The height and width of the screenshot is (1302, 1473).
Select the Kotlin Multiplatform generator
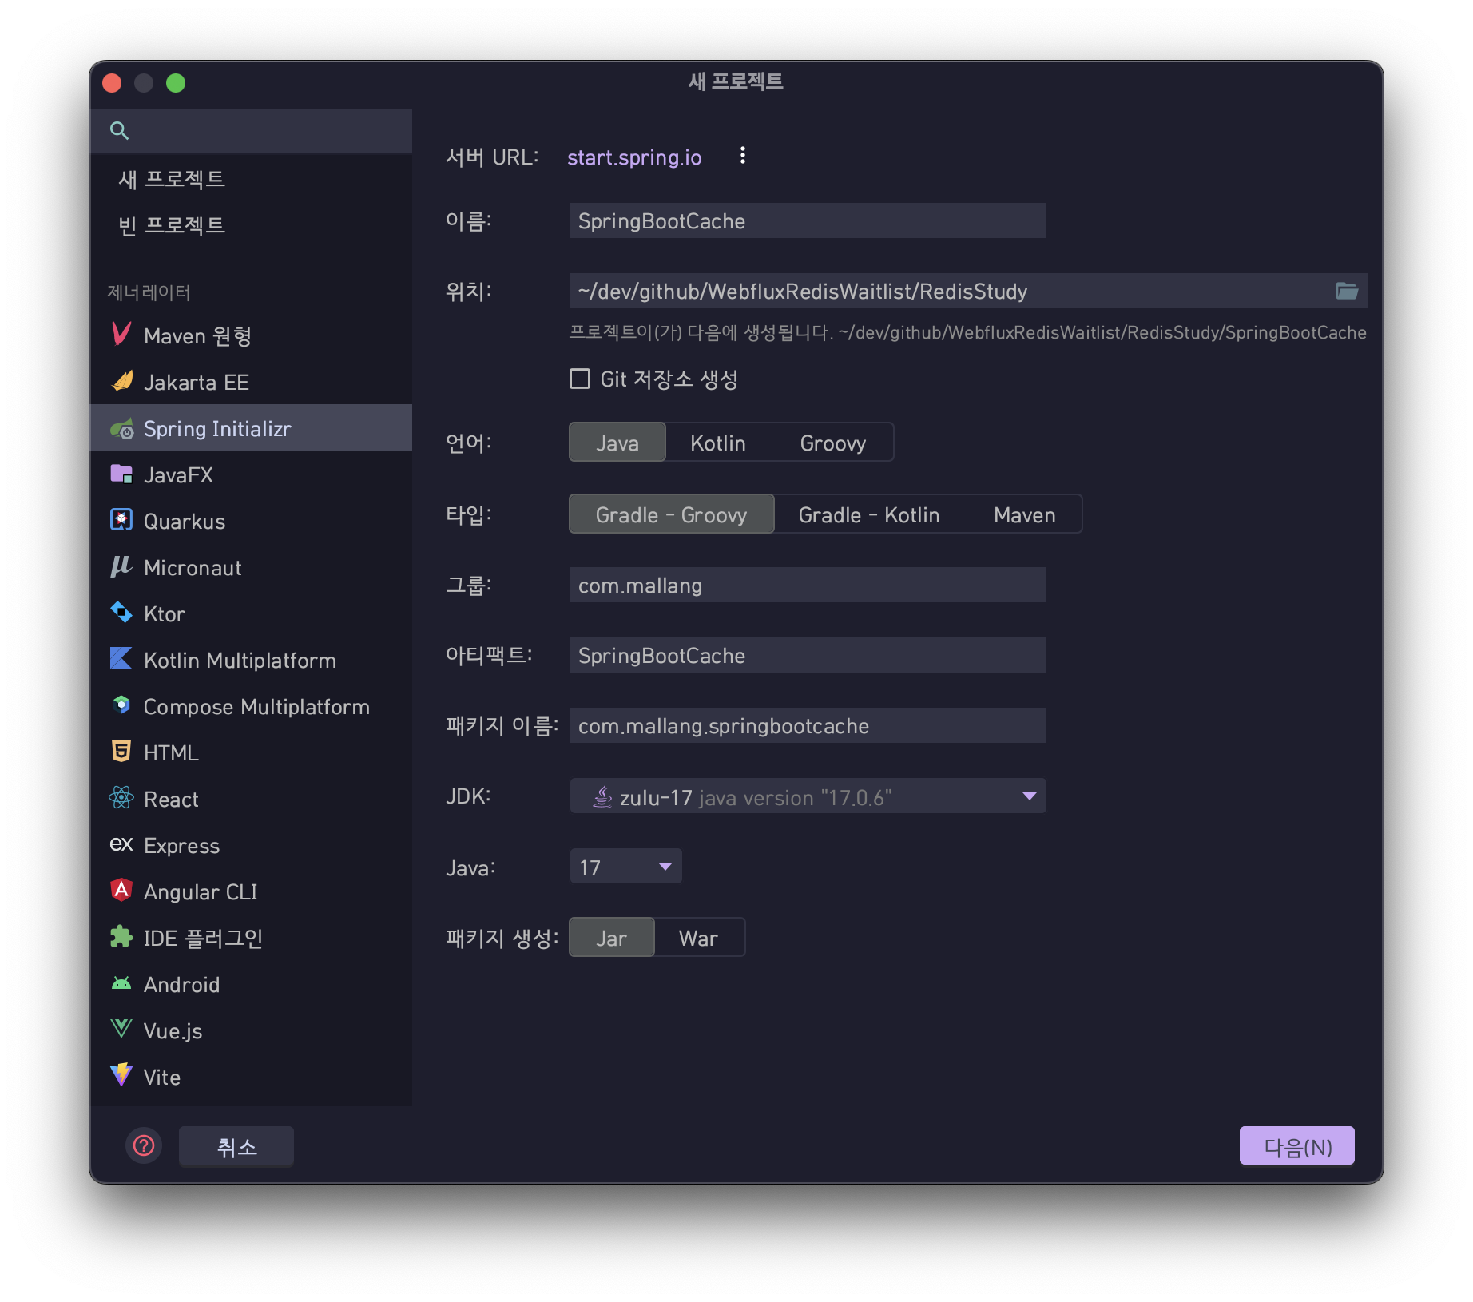(252, 660)
